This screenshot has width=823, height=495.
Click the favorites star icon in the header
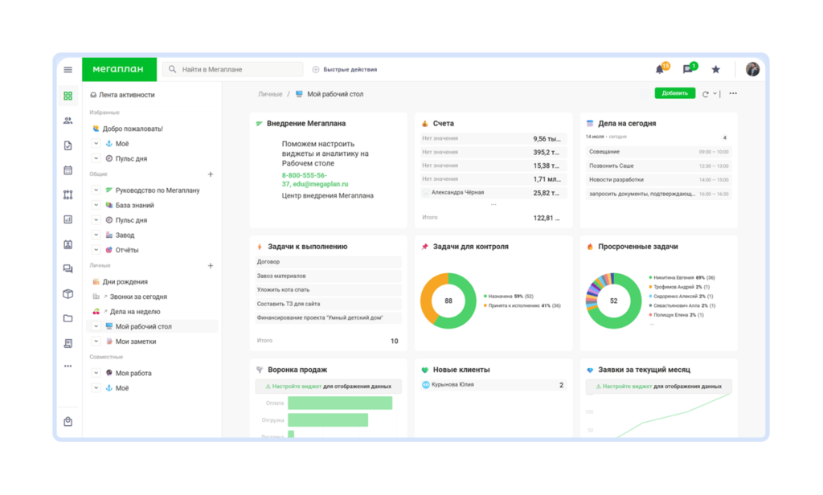(x=715, y=70)
